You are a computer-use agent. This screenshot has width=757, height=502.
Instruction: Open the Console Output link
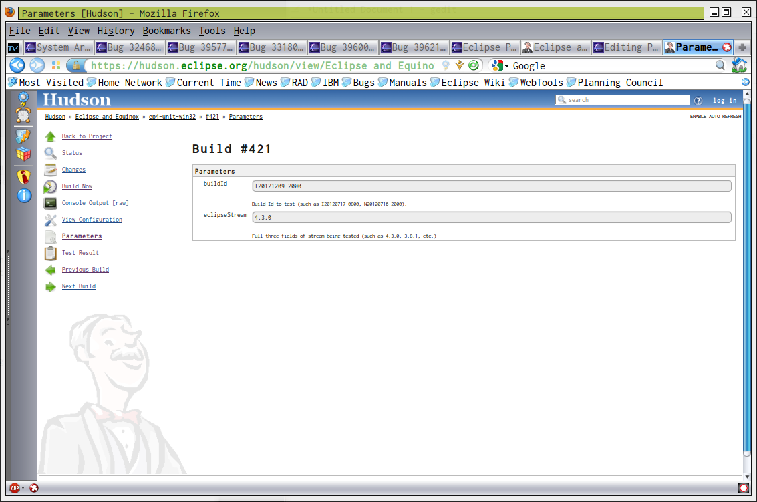[86, 203]
